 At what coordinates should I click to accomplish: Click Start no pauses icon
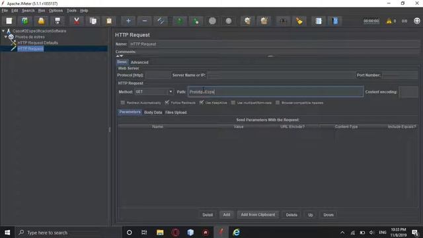pyautogui.click(x=196, y=20)
